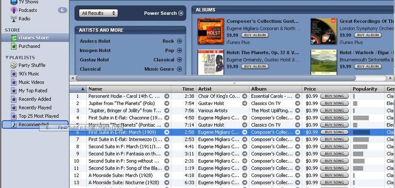Open Composer's Collection album cover thumbnail

[x=211, y=31]
